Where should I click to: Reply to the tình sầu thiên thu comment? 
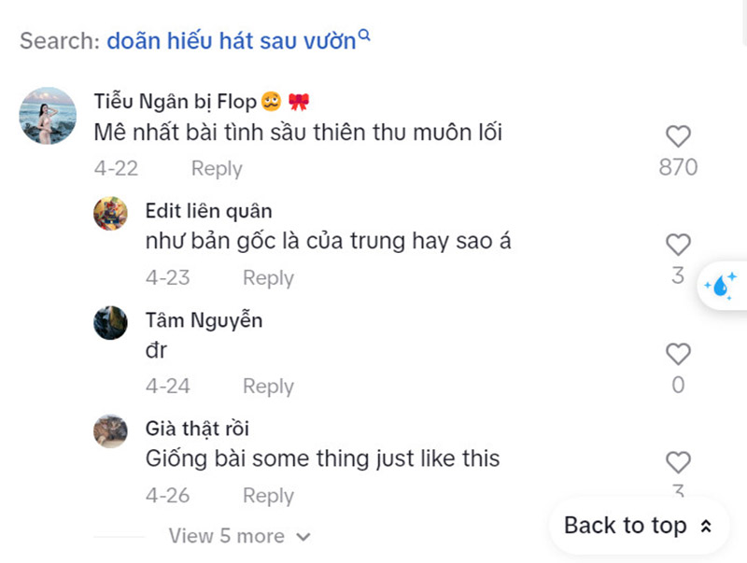[217, 169]
